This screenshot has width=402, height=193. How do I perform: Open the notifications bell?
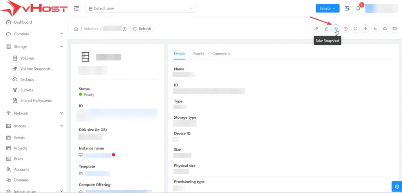click(x=358, y=9)
